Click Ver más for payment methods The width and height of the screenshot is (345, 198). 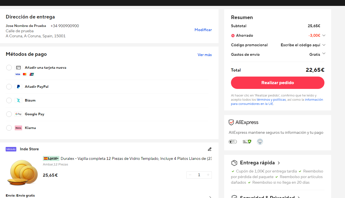[x=205, y=55]
